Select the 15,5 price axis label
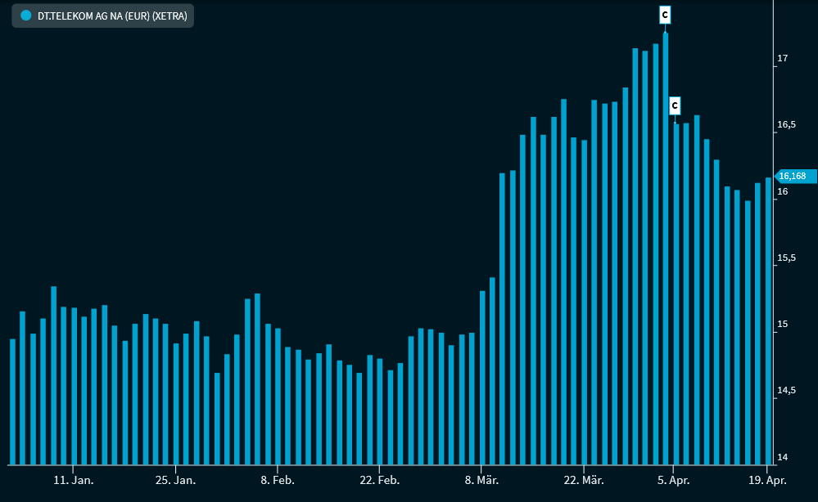This screenshot has height=502, width=818. click(786, 258)
